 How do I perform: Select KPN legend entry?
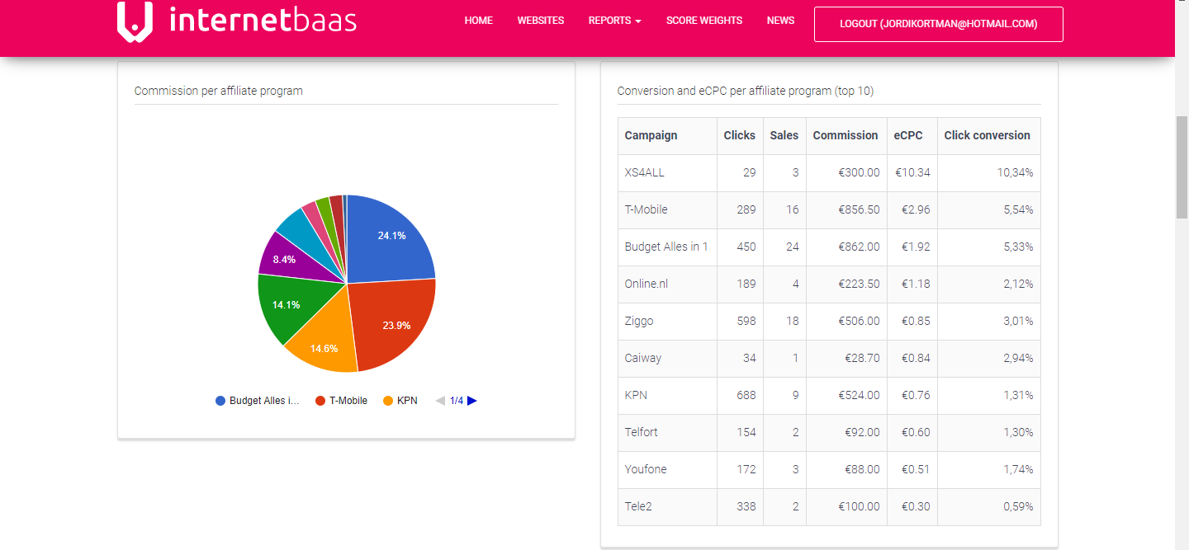pos(400,401)
